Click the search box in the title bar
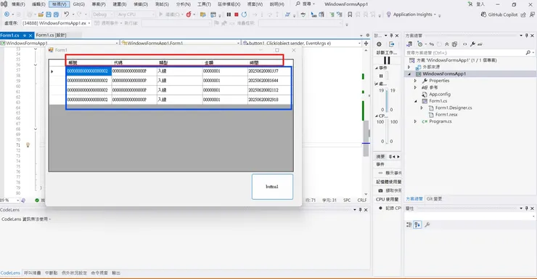 (305, 4)
